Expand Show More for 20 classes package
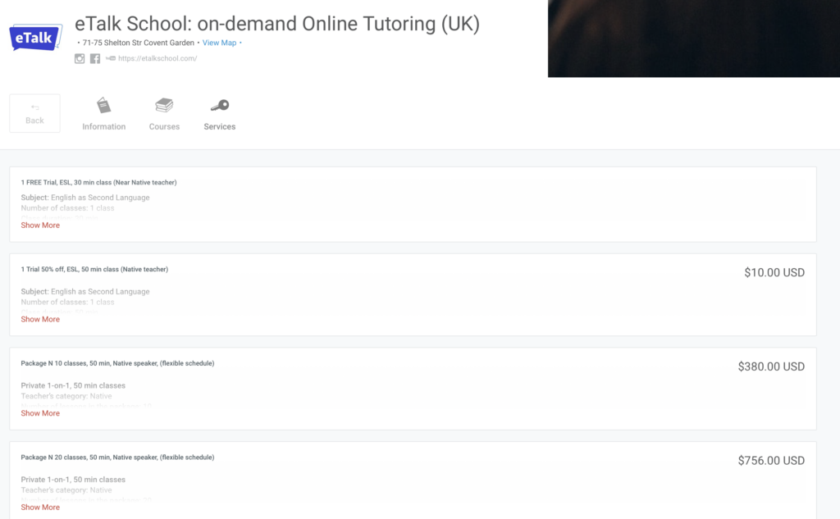The image size is (840, 519). pos(40,508)
